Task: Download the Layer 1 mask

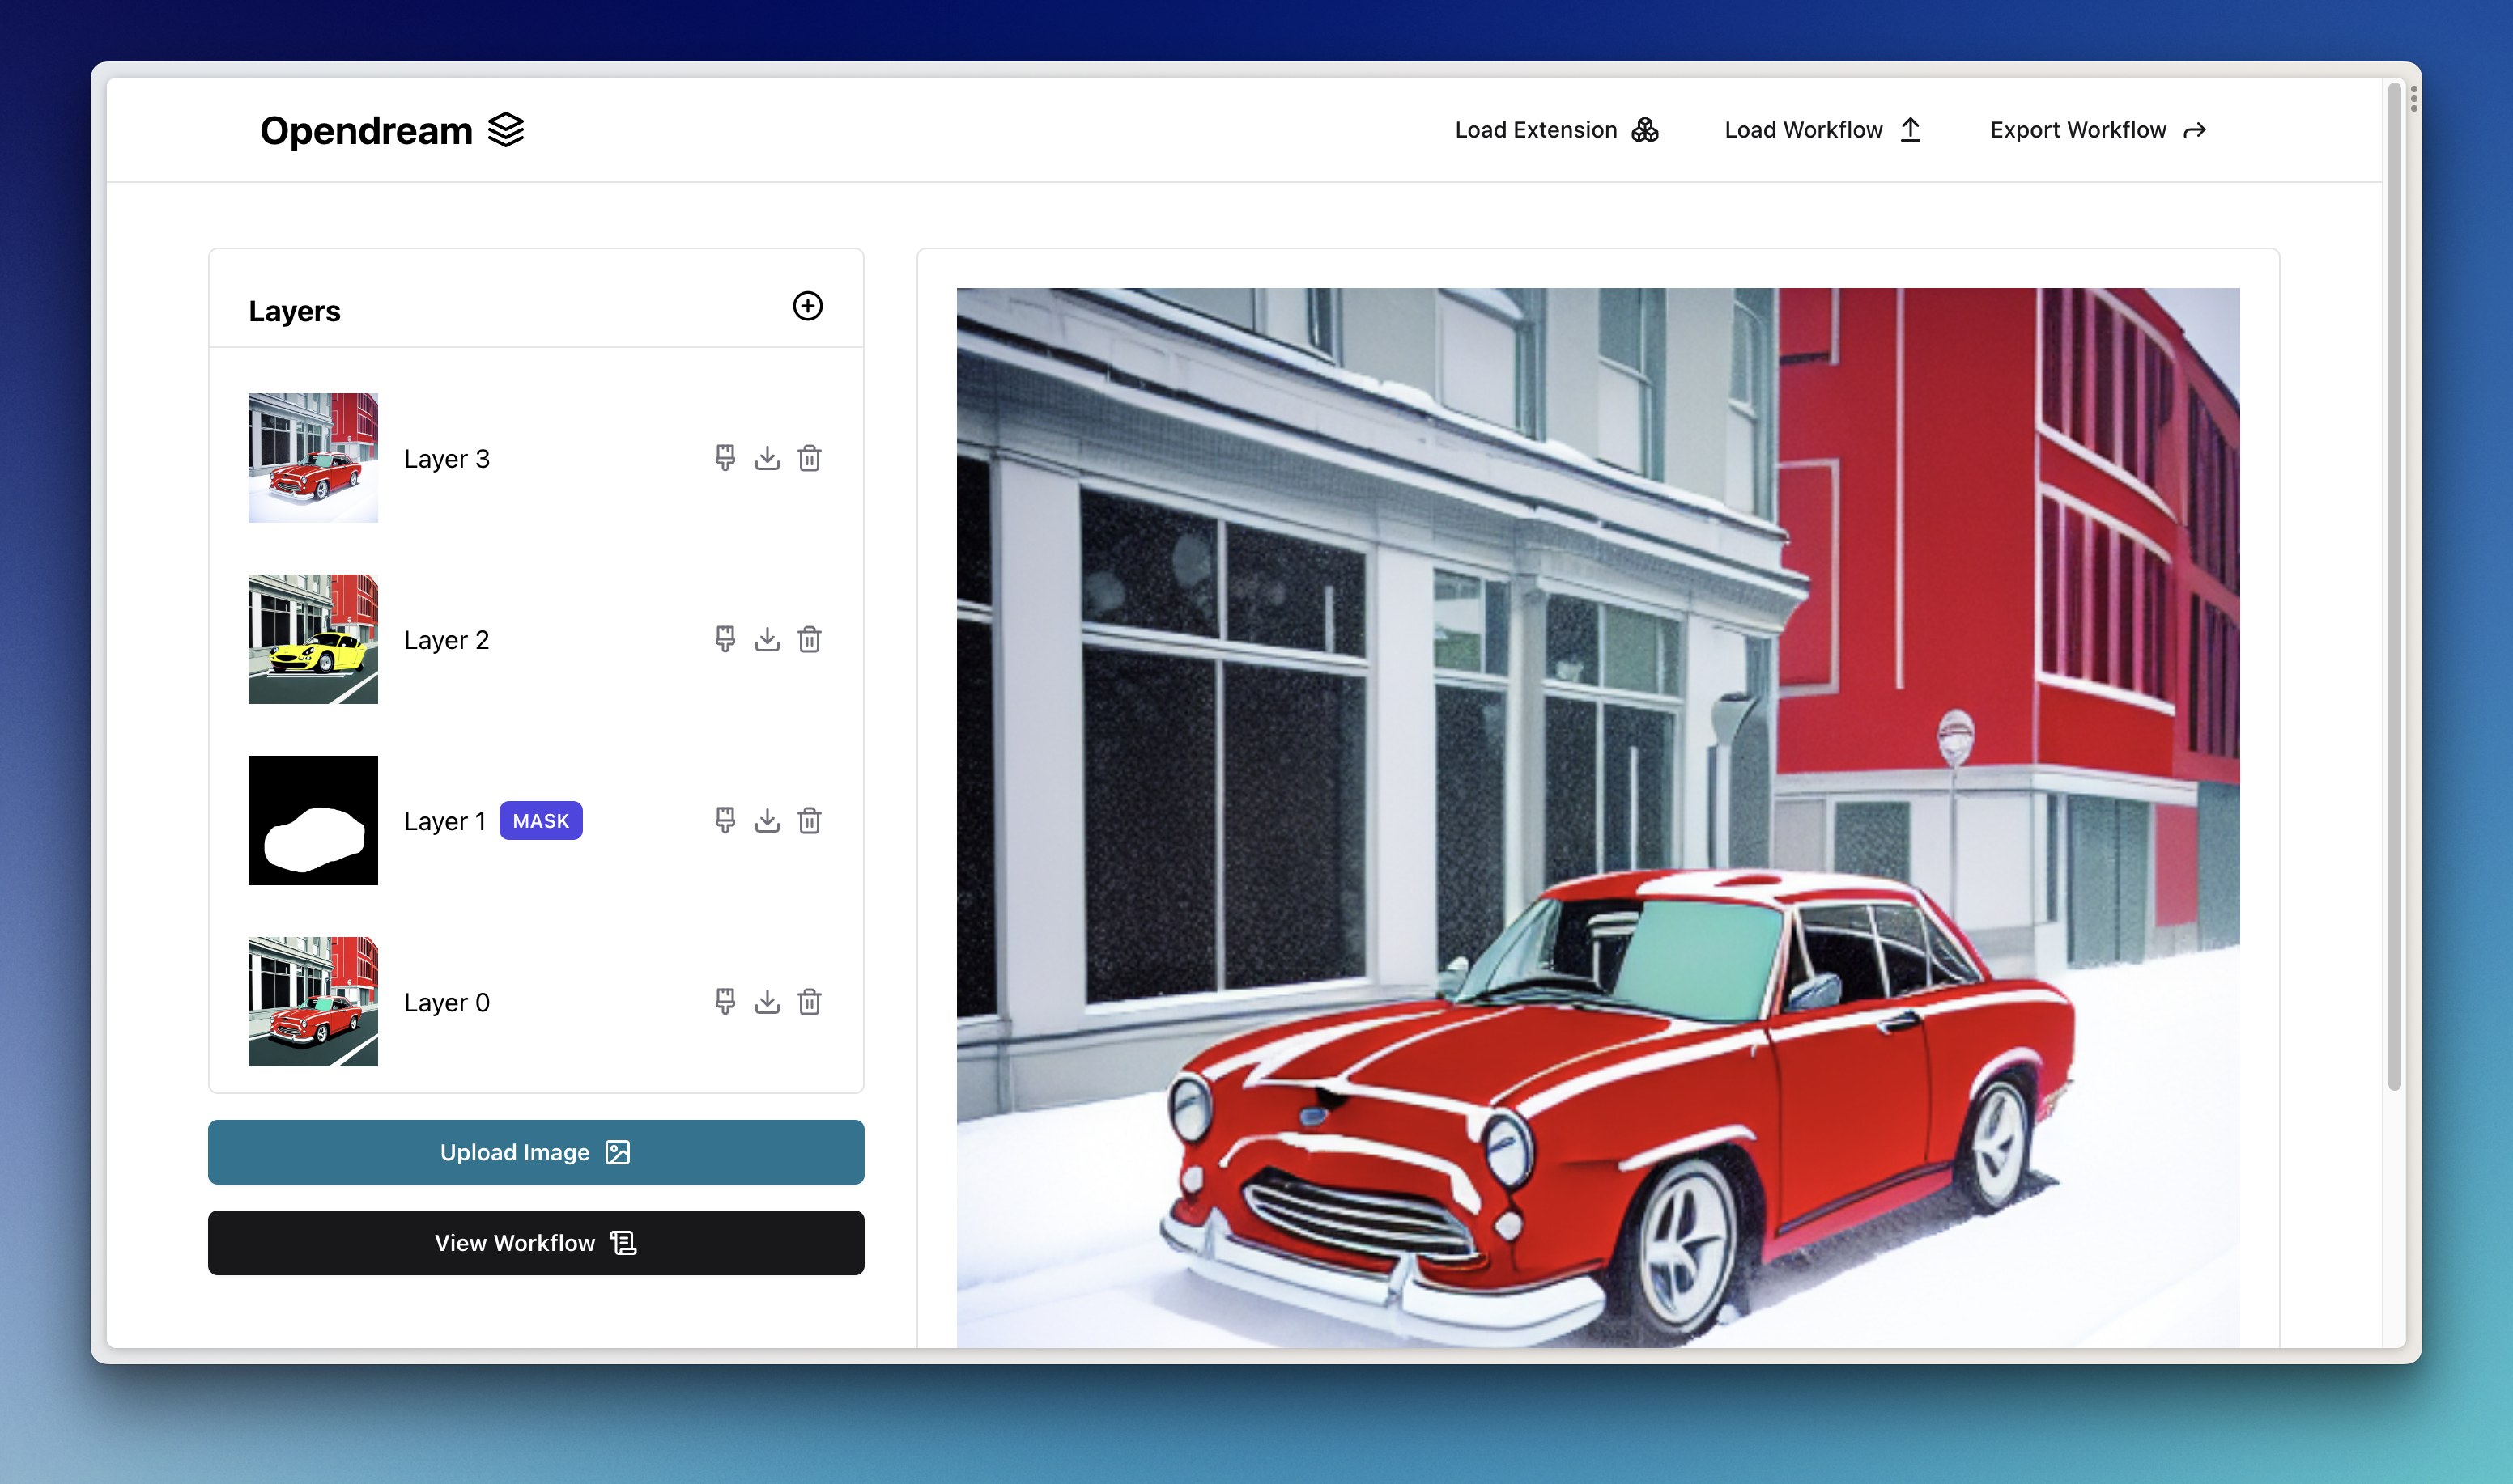Action: click(x=768, y=821)
